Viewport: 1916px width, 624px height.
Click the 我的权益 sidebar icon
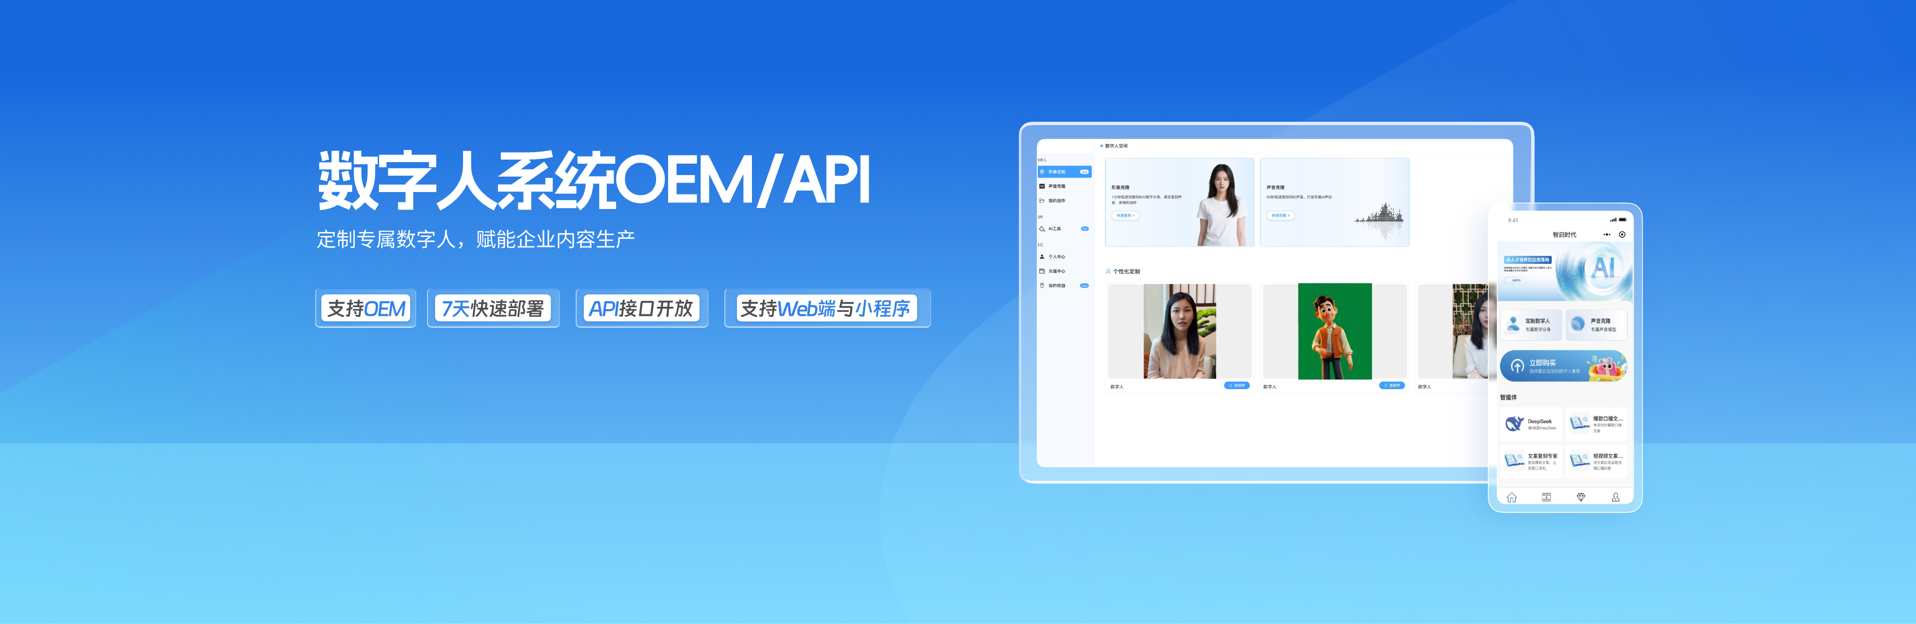click(1042, 286)
